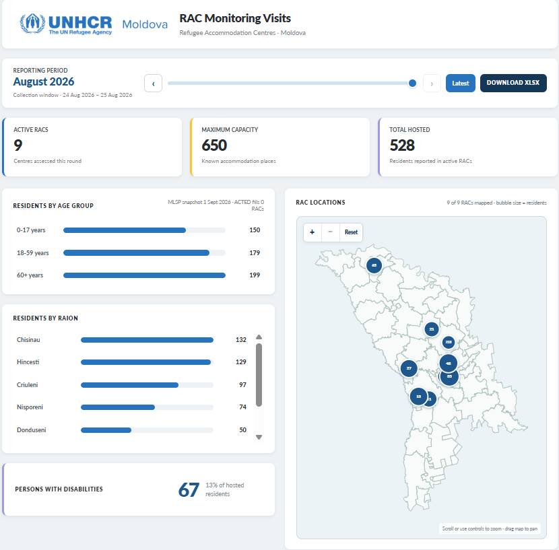Screen dimensions: 559x550
Task: Select the map bubble labelled 21
Action: tap(431, 329)
